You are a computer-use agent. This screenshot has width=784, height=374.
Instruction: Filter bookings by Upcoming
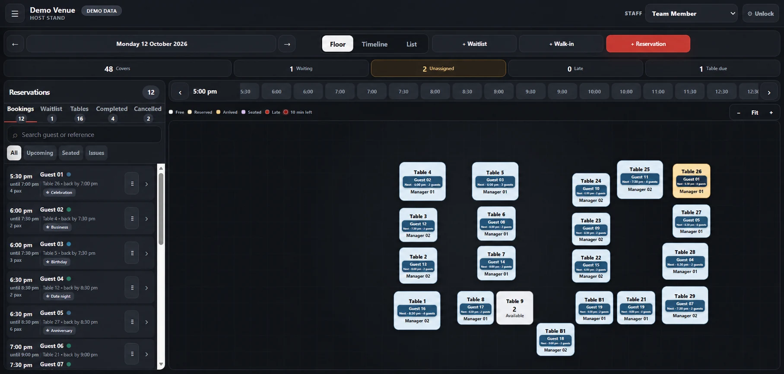(x=40, y=153)
